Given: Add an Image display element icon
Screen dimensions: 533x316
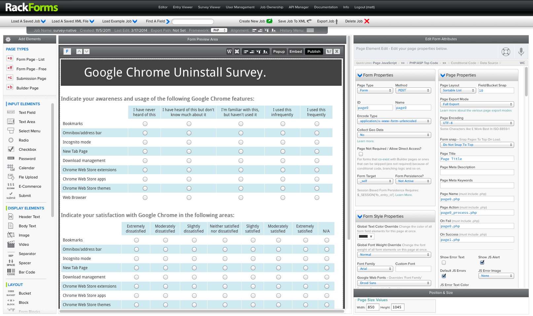Looking at the screenshot, I should coord(11,235).
